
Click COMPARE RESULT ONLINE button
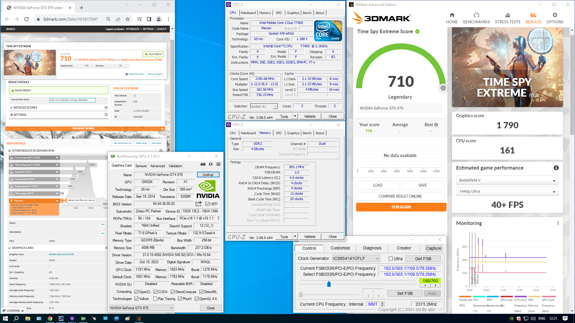coord(400,196)
